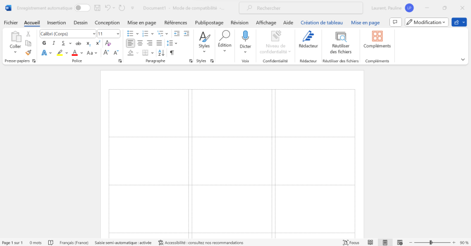
Task: Cut selection with the scissors icon
Action: tap(28, 34)
